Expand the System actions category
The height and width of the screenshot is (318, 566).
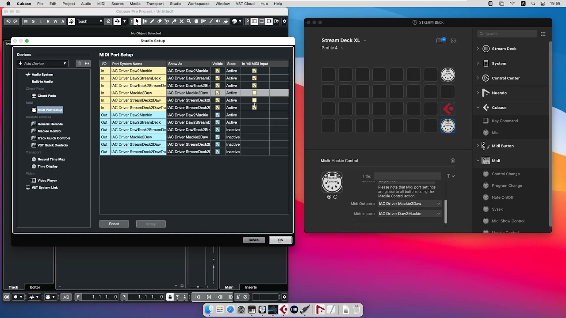pyautogui.click(x=478, y=64)
